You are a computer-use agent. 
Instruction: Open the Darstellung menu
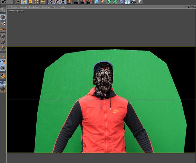[x=34, y=7]
